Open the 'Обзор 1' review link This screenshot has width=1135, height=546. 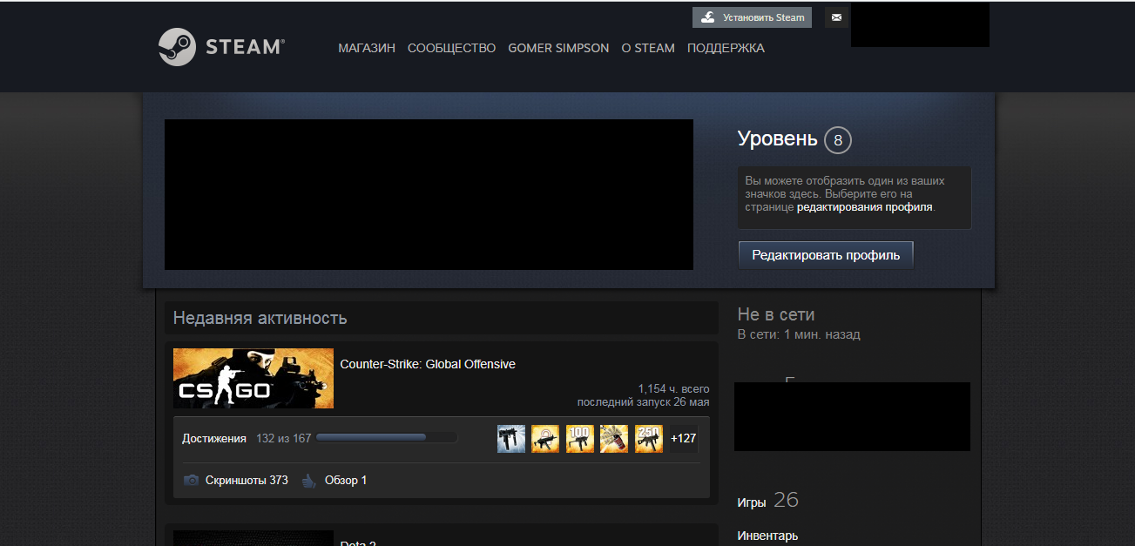(x=346, y=480)
